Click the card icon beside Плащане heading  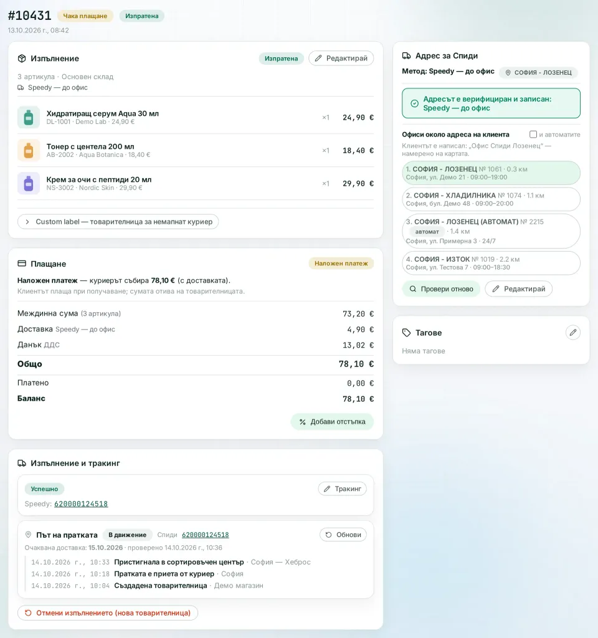pos(22,264)
